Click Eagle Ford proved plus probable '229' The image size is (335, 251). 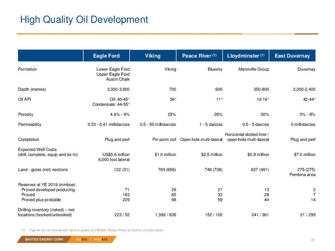point(126,200)
